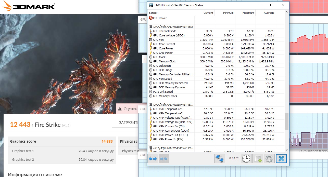
Task: Click the Physics score heading on 3DMark
Action: click(x=129, y=141)
